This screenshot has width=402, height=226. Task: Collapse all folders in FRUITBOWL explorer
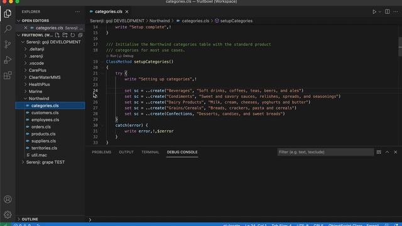[x=80, y=35]
